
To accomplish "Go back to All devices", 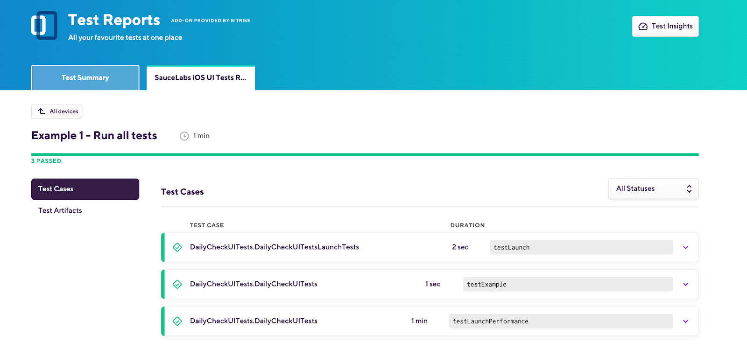I will tap(56, 112).
